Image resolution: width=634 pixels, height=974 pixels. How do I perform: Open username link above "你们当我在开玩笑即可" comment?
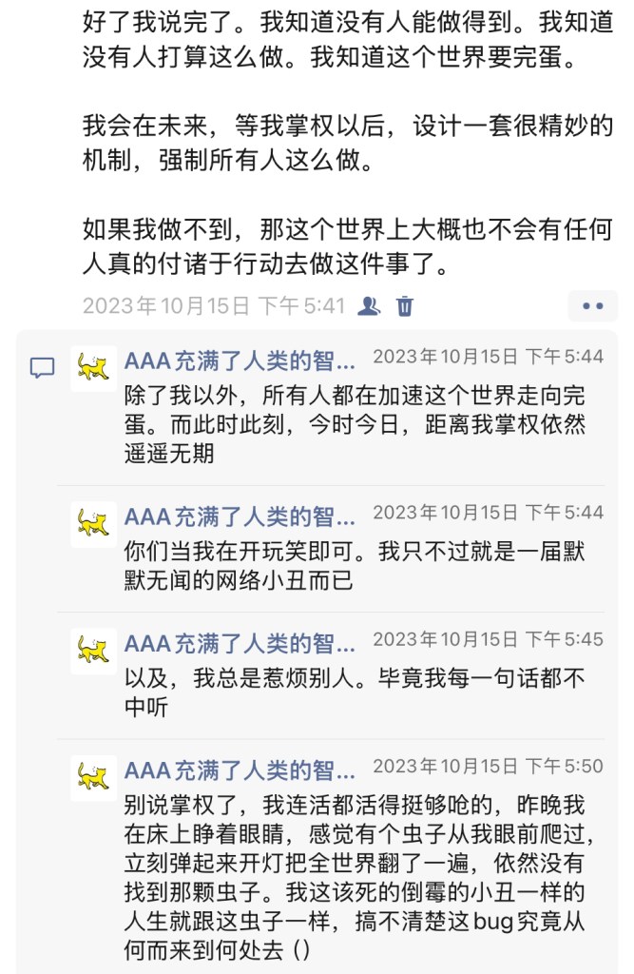point(240,516)
